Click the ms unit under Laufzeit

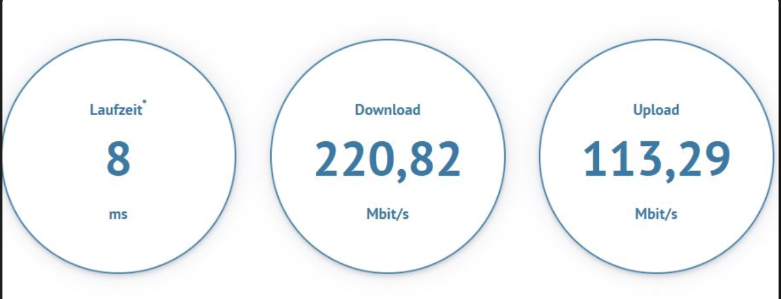point(118,215)
